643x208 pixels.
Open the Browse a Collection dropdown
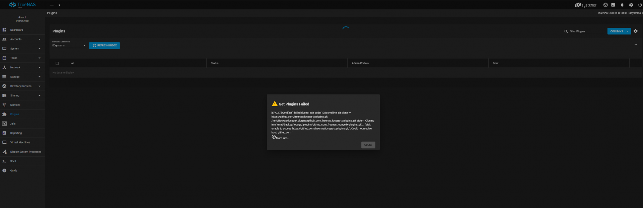click(69, 45)
